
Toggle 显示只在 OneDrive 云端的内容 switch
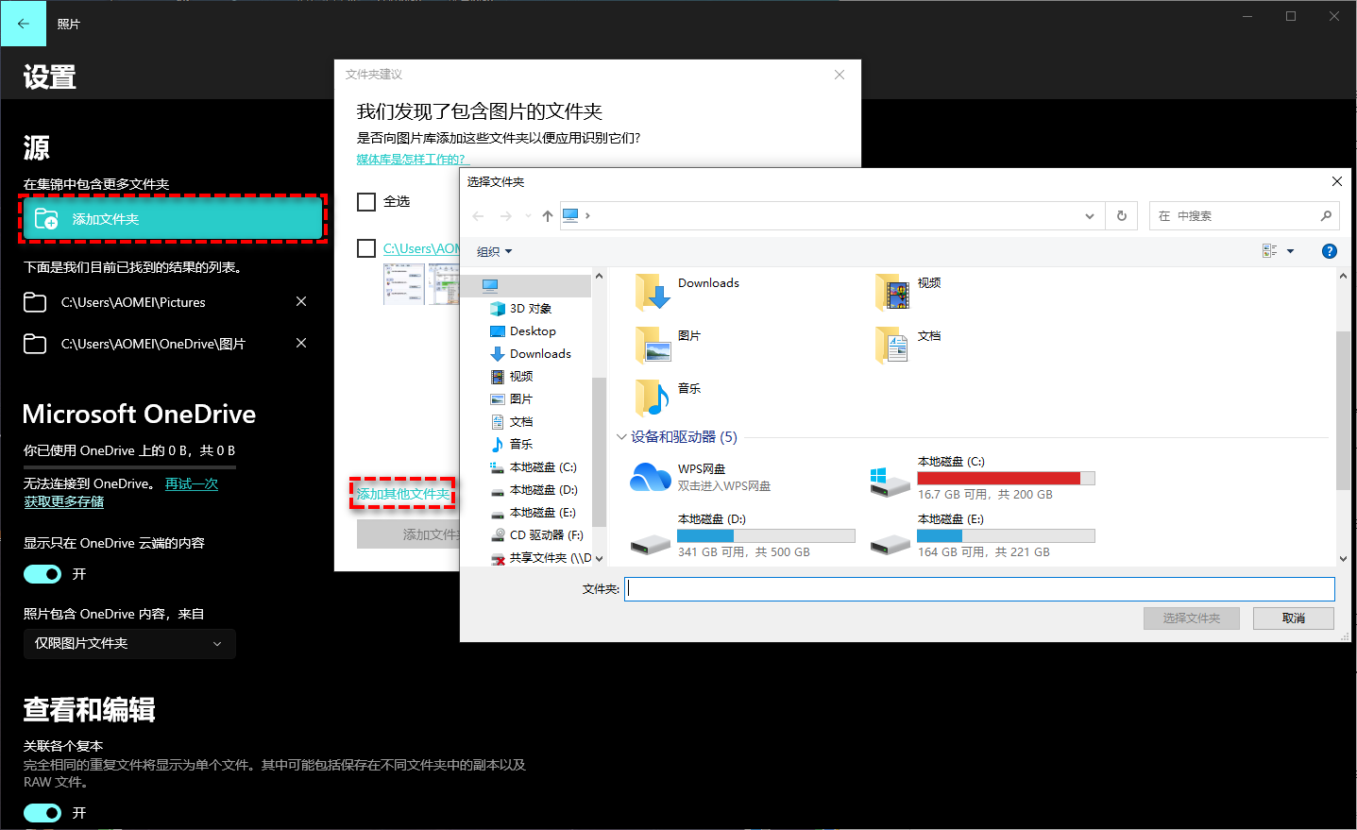pyautogui.click(x=42, y=574)
